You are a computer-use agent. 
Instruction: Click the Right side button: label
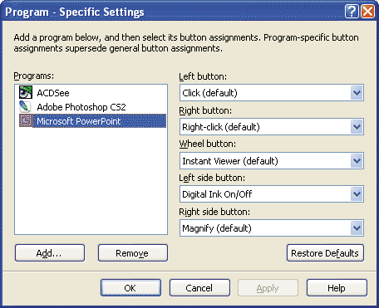click(214, 212)
